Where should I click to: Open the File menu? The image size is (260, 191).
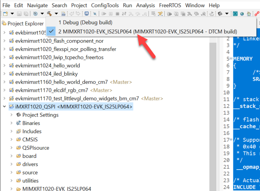[x=6, y=6]
